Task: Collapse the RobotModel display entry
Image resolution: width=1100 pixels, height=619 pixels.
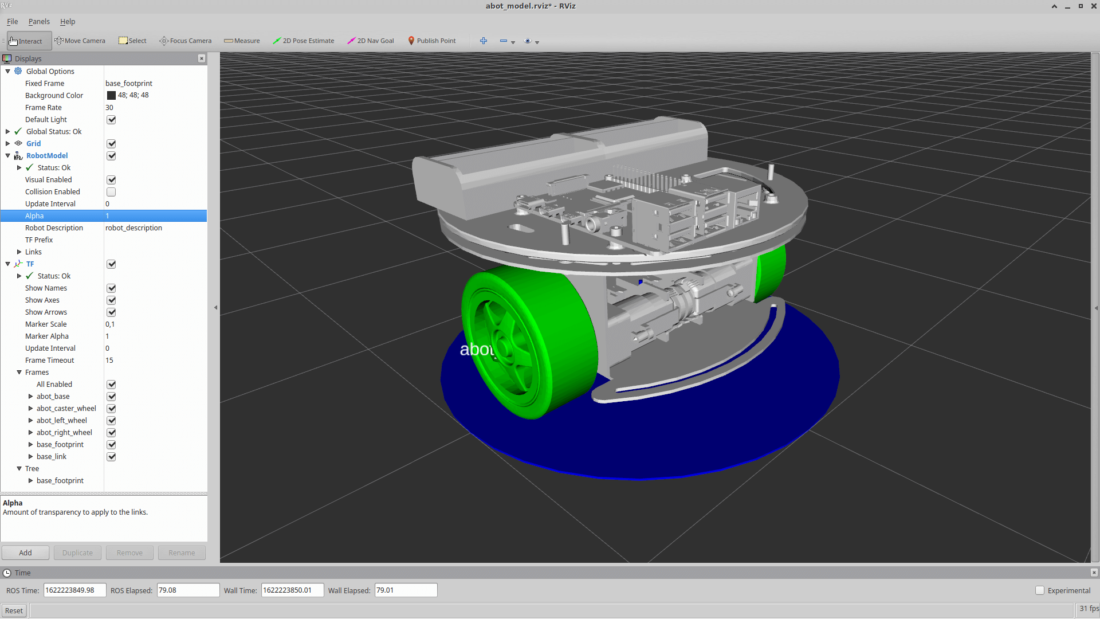Action: coord(8,156)
